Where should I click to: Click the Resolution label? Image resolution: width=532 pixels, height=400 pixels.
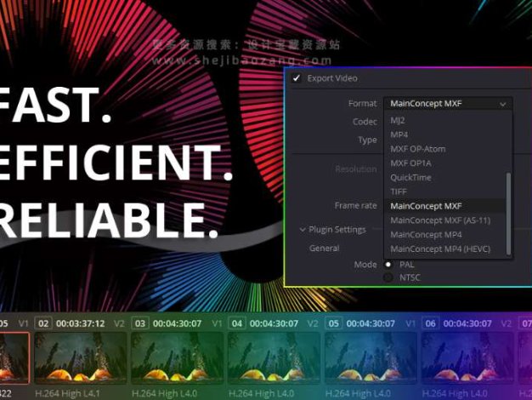[x=356, y=169]
